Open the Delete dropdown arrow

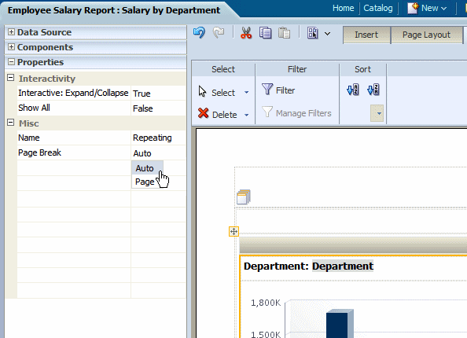[247, 115]
